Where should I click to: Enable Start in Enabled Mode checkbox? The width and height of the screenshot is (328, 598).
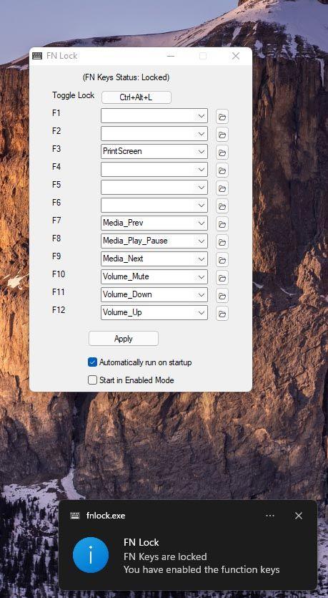coord(92,380)
